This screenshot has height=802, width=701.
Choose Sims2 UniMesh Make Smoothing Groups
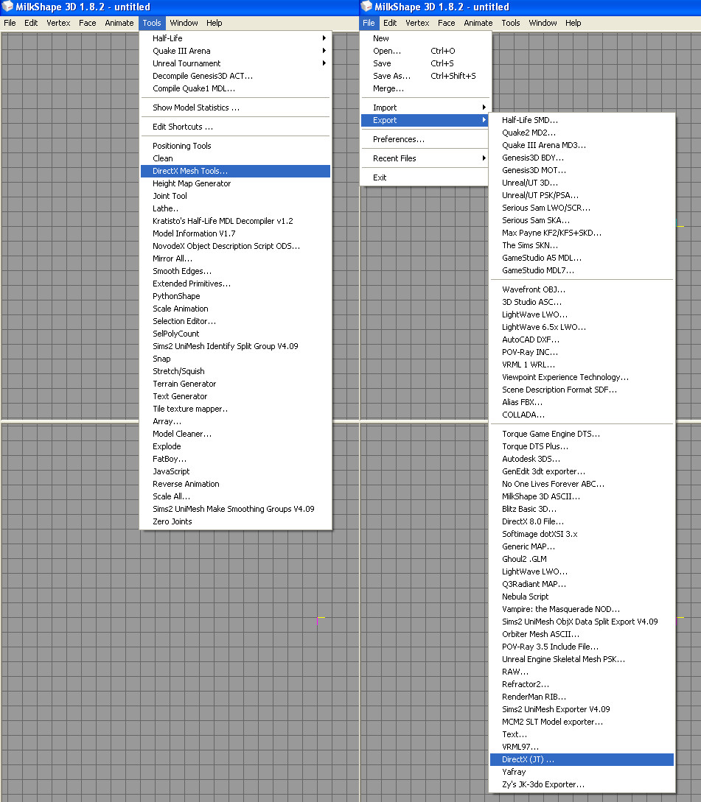tap(235, 510)
